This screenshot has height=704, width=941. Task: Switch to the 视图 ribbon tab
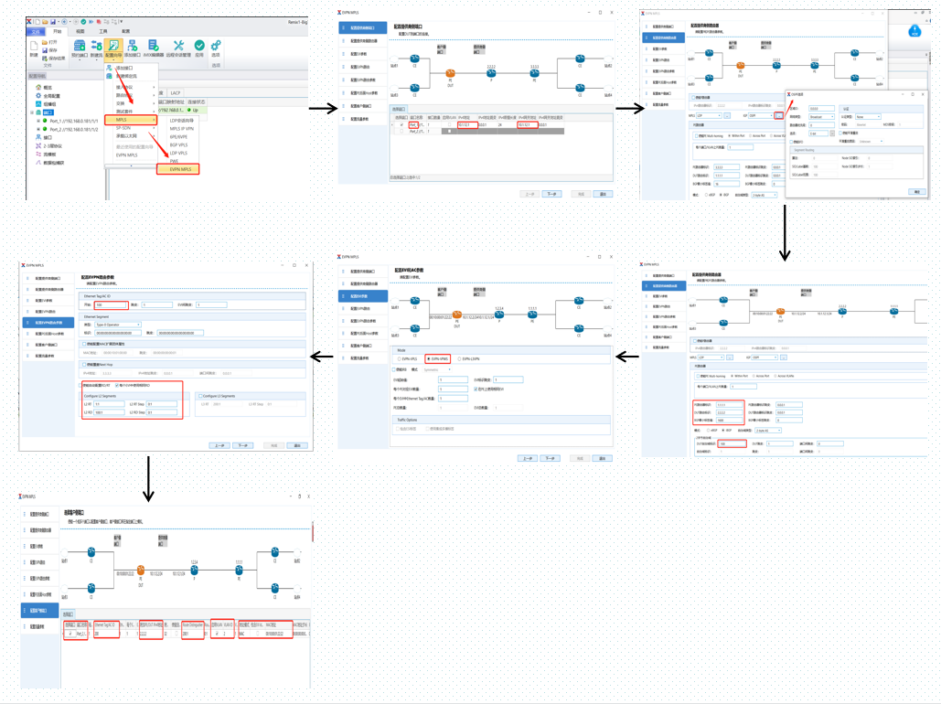click(80, 32)
